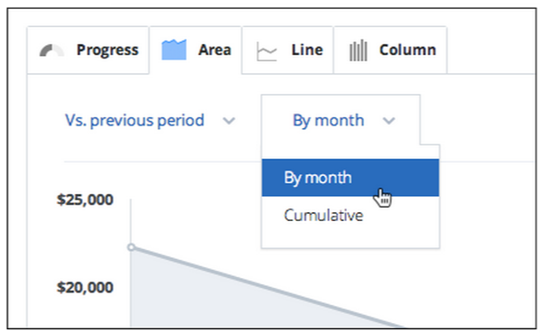The height and width of the screenshot is (333, 542).
Task: Click the $20,000 axis label
Action: point(85,287)
